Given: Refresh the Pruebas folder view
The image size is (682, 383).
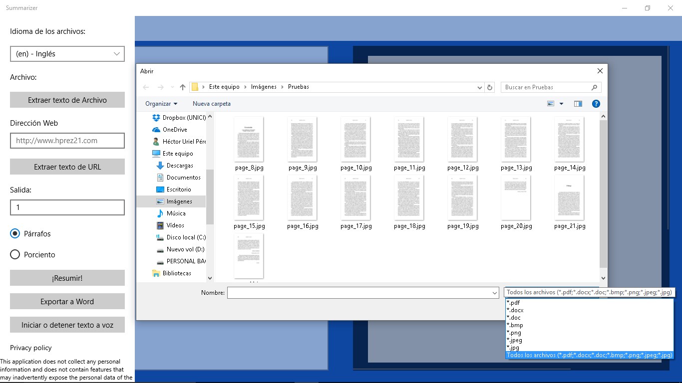Looking at the screenshot, I should tap(490, 87).
